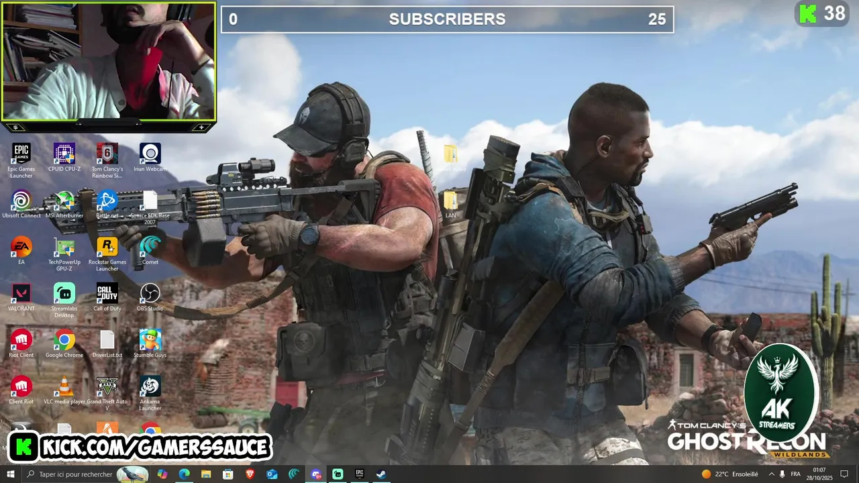Click the microphone icon in system tray
The width and height of the screenshot is (859, 483).
(x=782, y=474)
